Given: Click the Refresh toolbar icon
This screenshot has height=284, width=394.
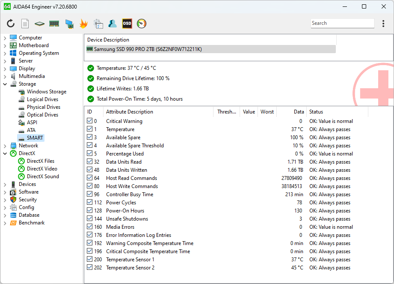Looking at the screenshot, I should (11, 24).
